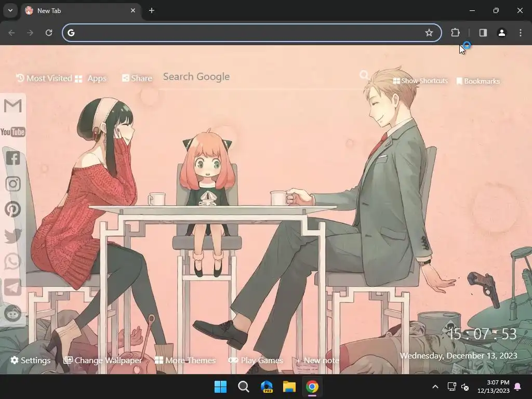Open the Bookmarks menu

pyautogui.click(x=478, y=81)
